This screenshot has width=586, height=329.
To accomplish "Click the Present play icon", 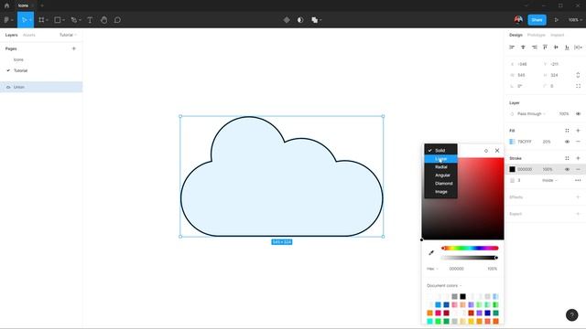I will point(557,20).
